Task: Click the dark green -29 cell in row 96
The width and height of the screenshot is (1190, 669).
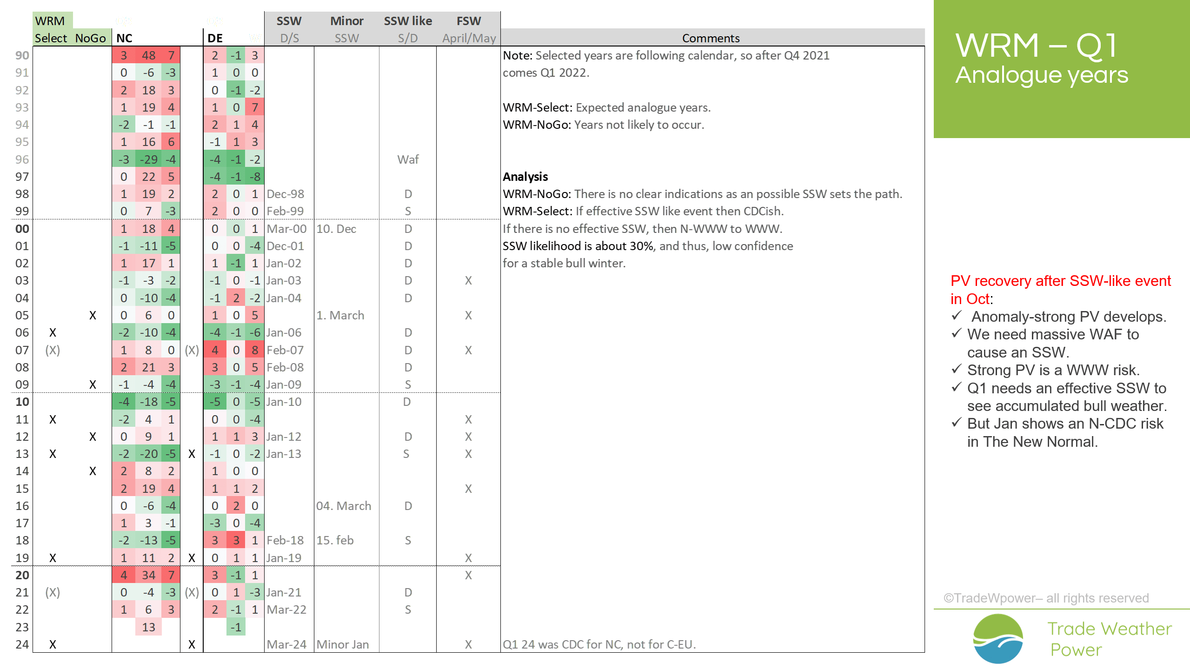Action: pyautogui.click(x=148, y=159)
